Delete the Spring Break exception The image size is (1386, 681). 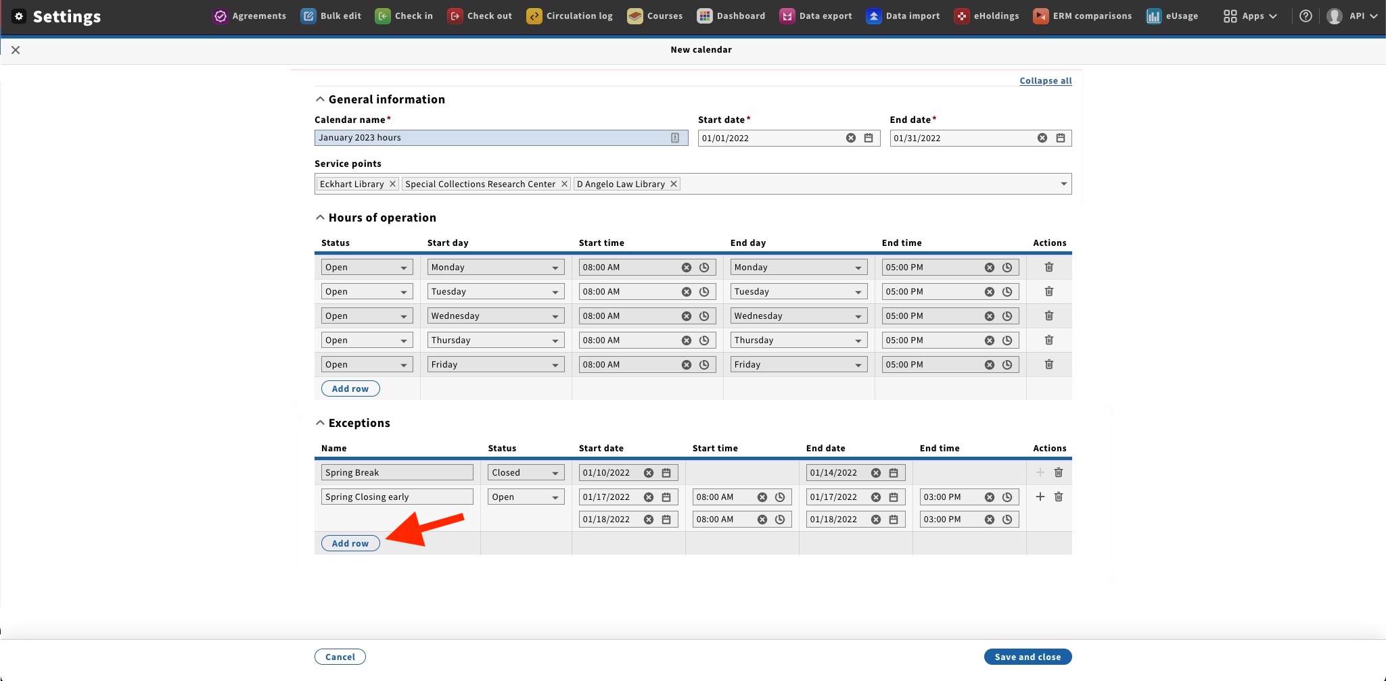tap(1059, 472)
